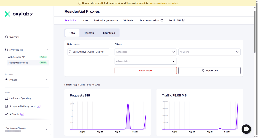
Task: Open the Whitelist tab
Action: (x=129, y=20)
